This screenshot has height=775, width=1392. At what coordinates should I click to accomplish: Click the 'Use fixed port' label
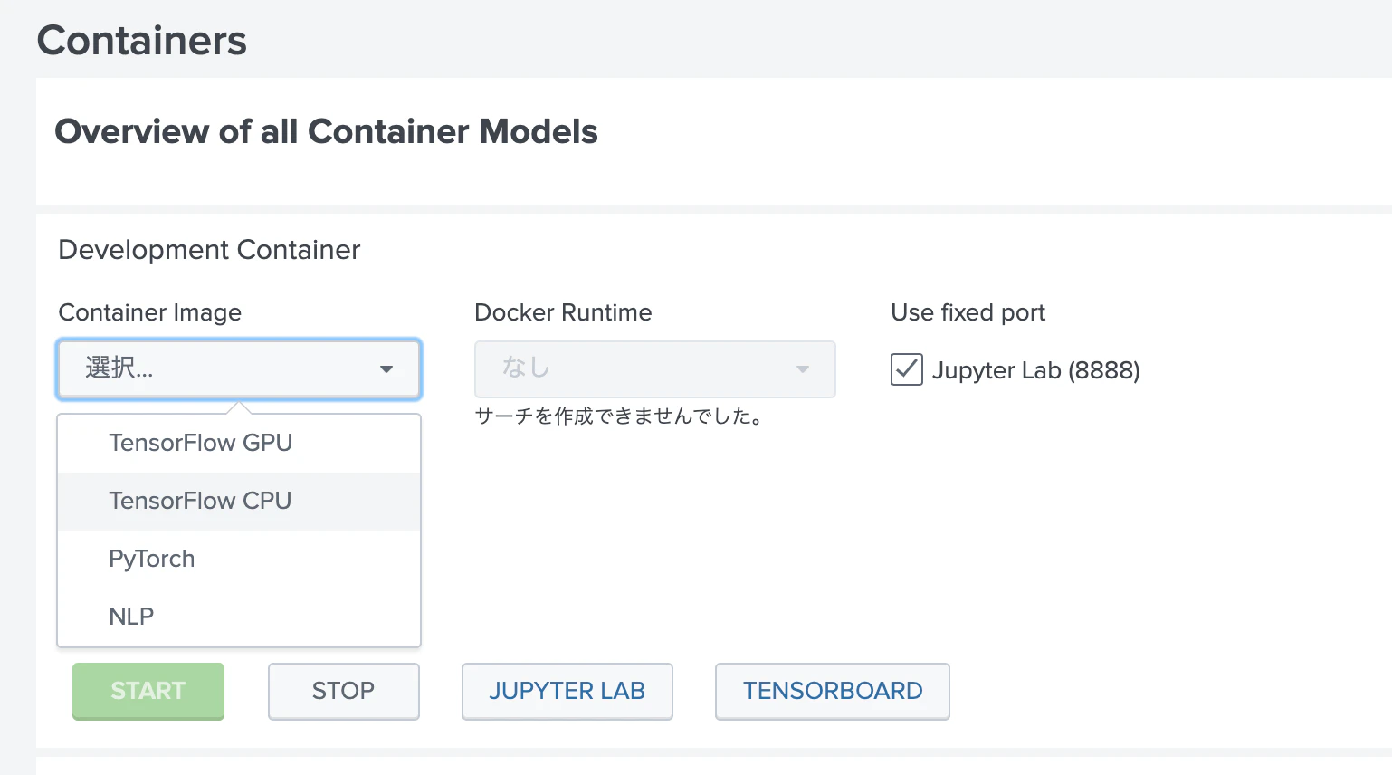tap(968, 312)
